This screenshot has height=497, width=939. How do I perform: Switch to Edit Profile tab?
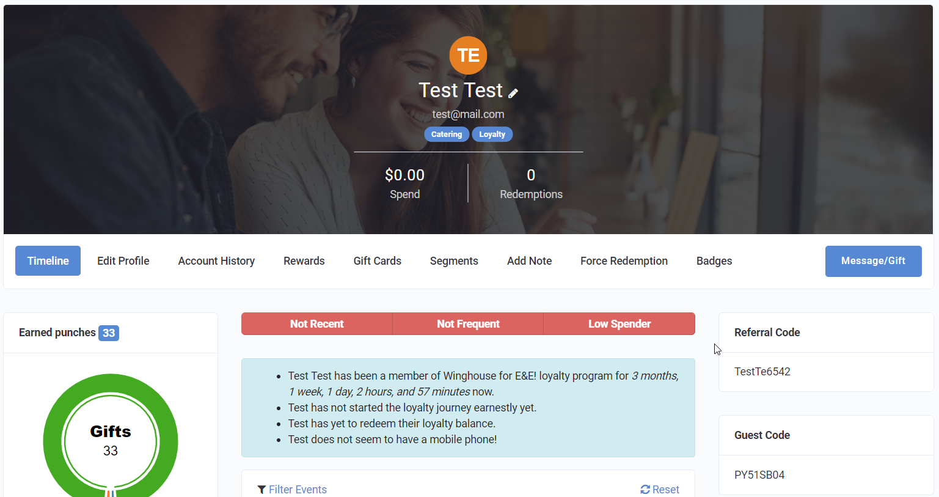pos(123,261)
